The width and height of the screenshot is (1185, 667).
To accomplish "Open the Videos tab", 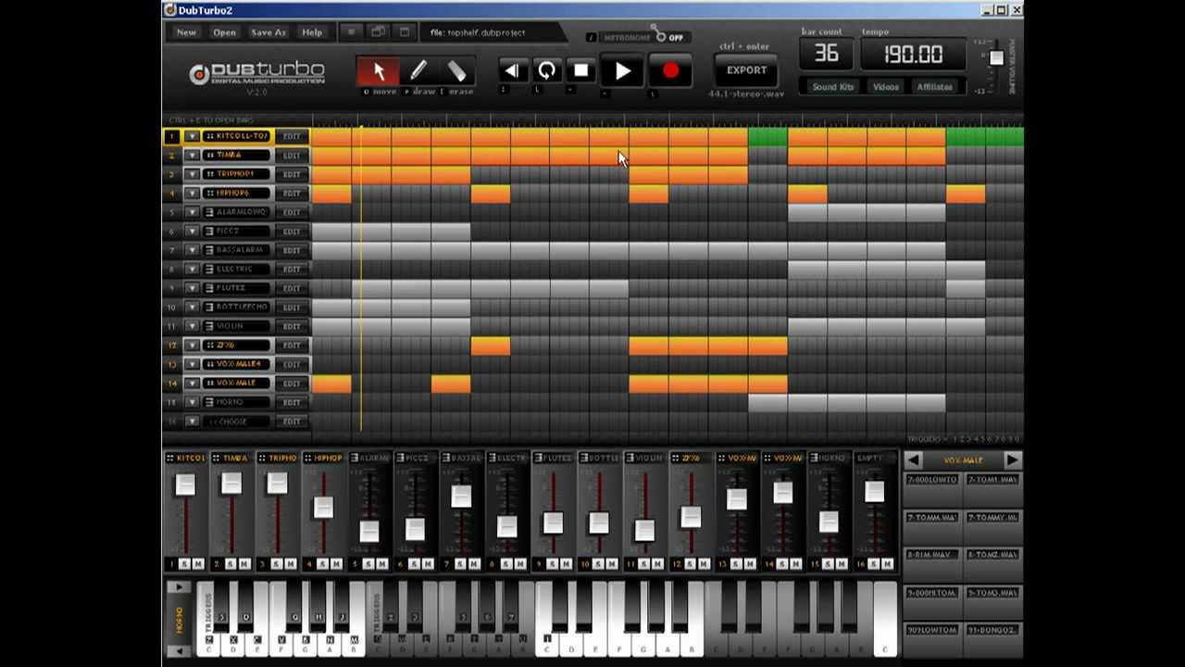I will click(886, 87).
